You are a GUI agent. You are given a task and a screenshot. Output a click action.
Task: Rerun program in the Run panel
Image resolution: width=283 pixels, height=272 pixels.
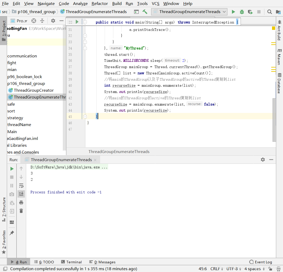point(12,169)
